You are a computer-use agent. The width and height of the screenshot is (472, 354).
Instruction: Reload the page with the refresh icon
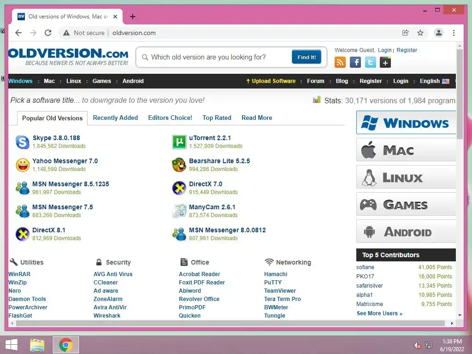point(48,33)
